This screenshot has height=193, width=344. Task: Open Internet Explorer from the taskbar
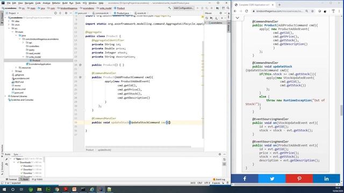(x=92, y=189)
